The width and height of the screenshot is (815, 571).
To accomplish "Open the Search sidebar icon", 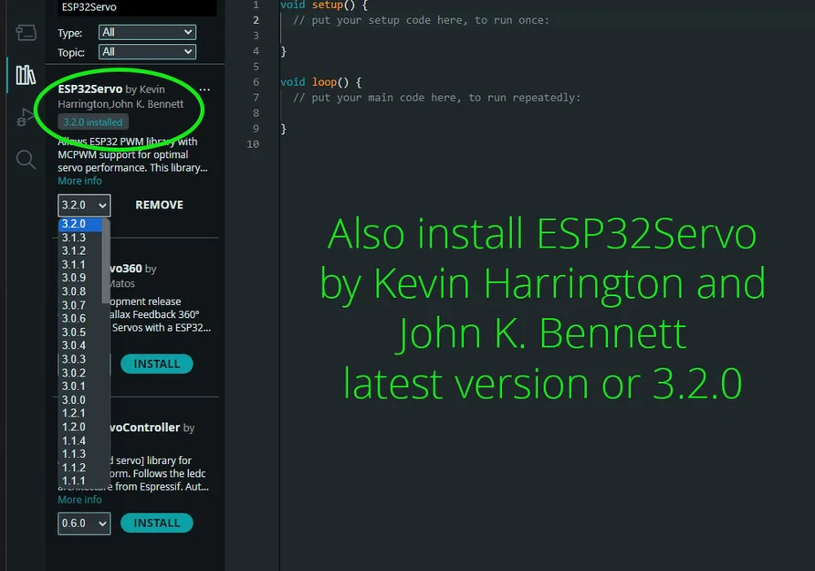I will click(x=26, y=159).
